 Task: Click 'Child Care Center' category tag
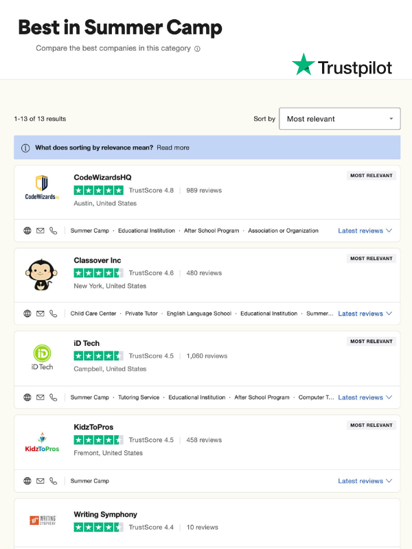point(93,314)
